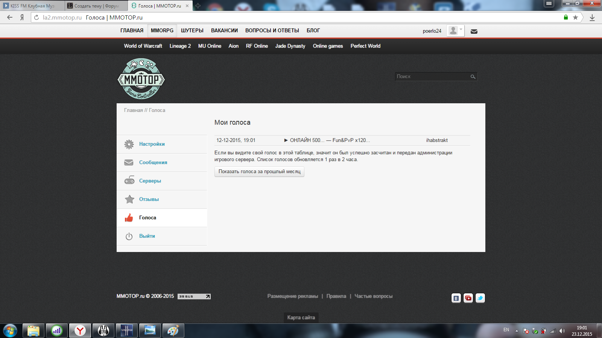Click the MMOTOP logo

(x=141, y=79)
